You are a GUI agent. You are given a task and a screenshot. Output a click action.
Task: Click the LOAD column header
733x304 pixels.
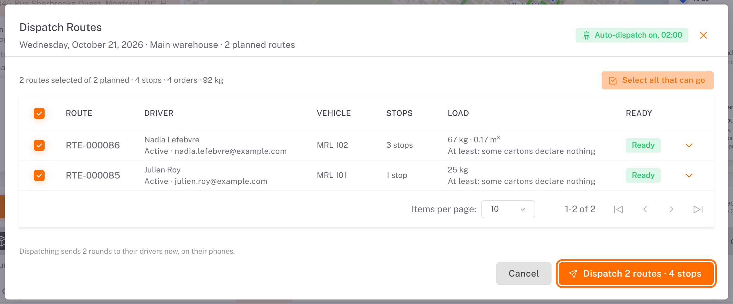tap(458, 113)
